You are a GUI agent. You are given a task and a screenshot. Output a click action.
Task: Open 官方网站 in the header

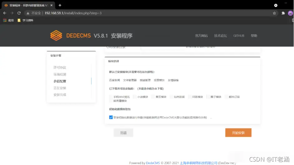click(x=201, y=36)
